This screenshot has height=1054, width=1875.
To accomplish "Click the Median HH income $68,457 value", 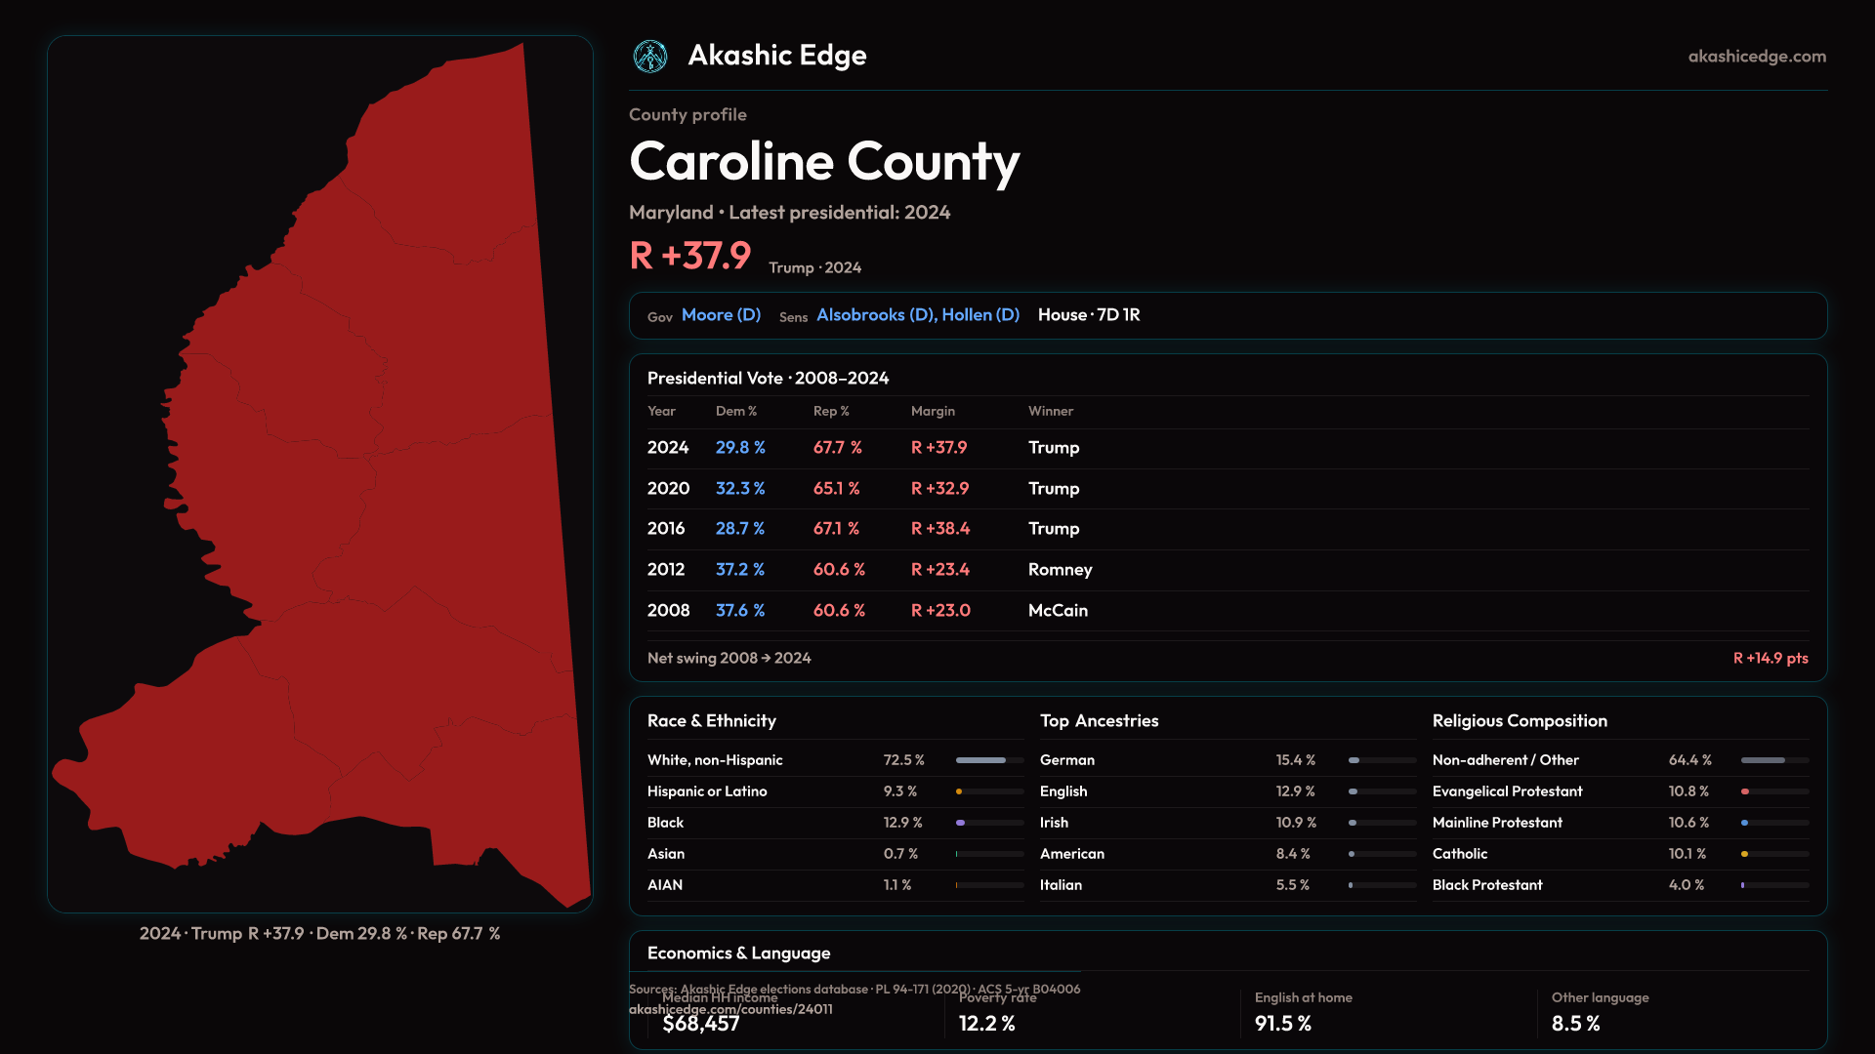I will [700, 1024].
